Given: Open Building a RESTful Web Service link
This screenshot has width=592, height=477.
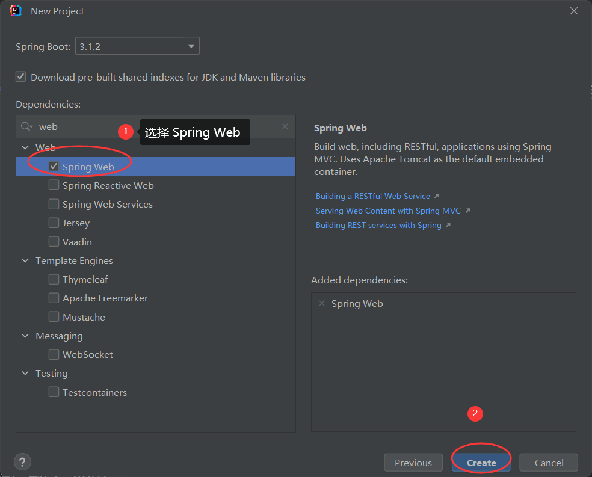Looking at the screenshot, I should click(x=373, y=196).
